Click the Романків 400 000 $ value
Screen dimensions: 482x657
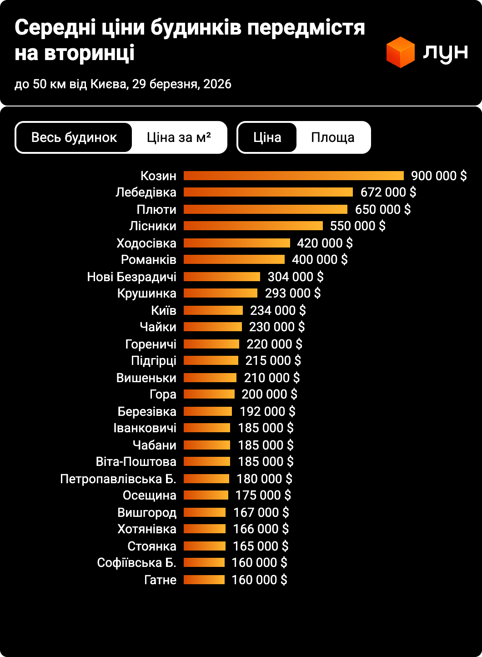click(320, 259)
